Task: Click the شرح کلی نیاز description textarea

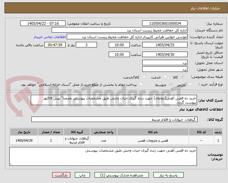Action: [114, 100]
